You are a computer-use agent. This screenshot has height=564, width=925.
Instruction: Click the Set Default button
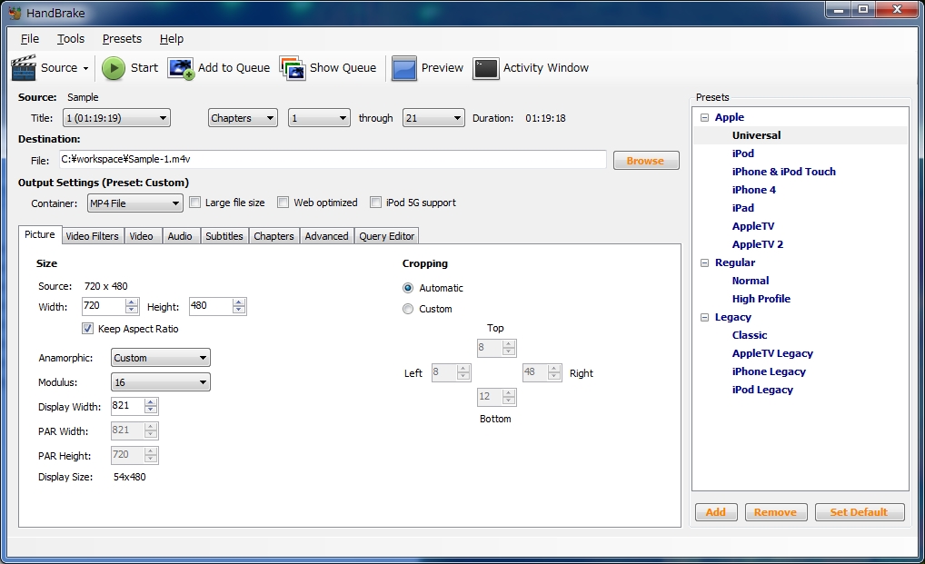click(860, 512)
